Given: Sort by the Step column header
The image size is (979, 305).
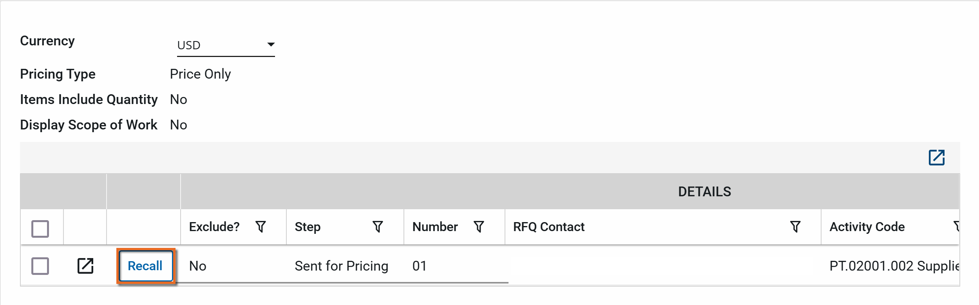Looking at the screenshot, I should click(x=308, y=227).
